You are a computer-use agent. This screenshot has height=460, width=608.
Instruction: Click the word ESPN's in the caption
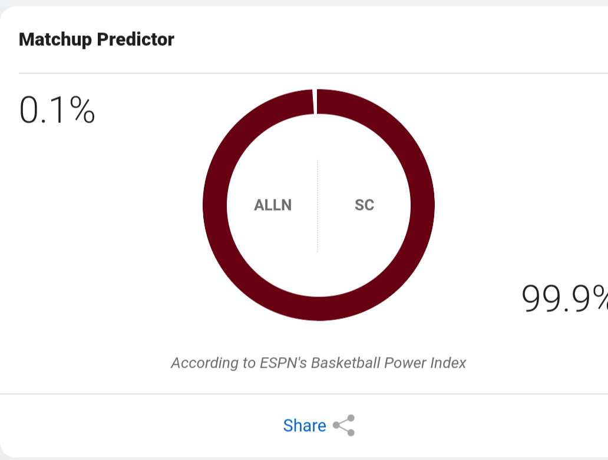(283, 363)
